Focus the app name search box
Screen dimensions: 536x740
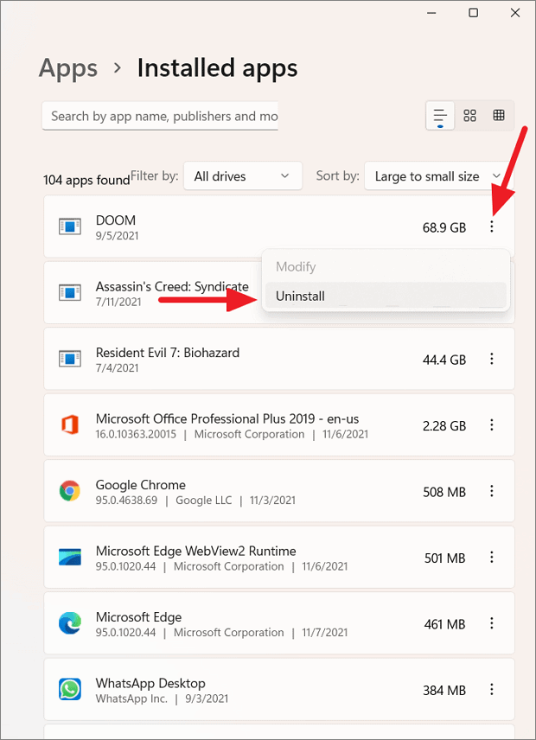(x=160, y=116)
